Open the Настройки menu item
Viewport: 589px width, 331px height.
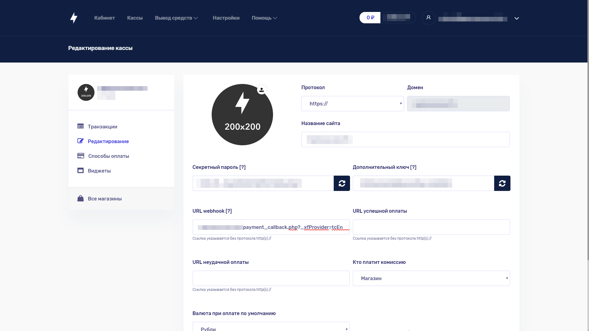(226, 18)
